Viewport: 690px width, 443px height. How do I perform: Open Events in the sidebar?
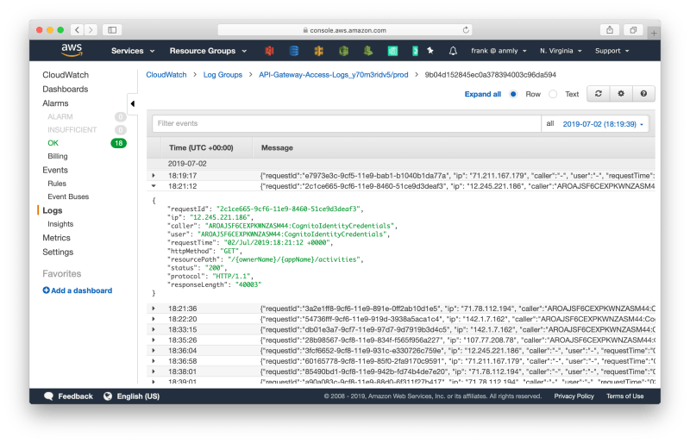[55, 170]
